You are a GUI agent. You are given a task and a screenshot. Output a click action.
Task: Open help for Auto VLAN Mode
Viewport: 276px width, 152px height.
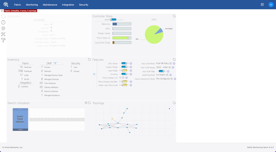[x=174, y=63]
